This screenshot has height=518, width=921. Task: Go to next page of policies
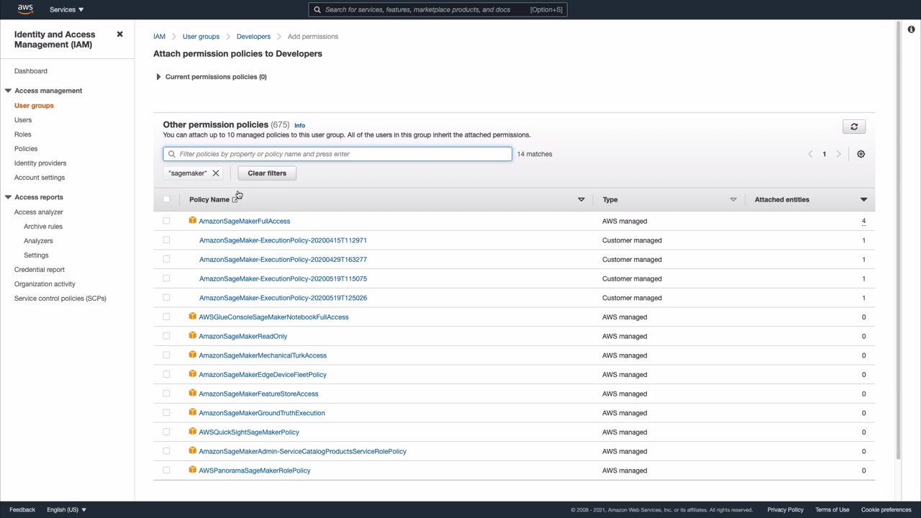click(838, 154)
